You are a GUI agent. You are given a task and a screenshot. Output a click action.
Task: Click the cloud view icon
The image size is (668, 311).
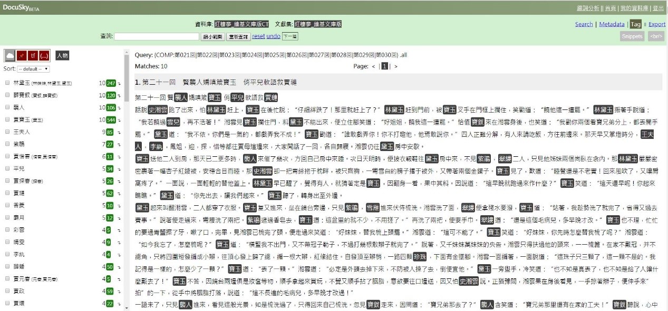9,56
